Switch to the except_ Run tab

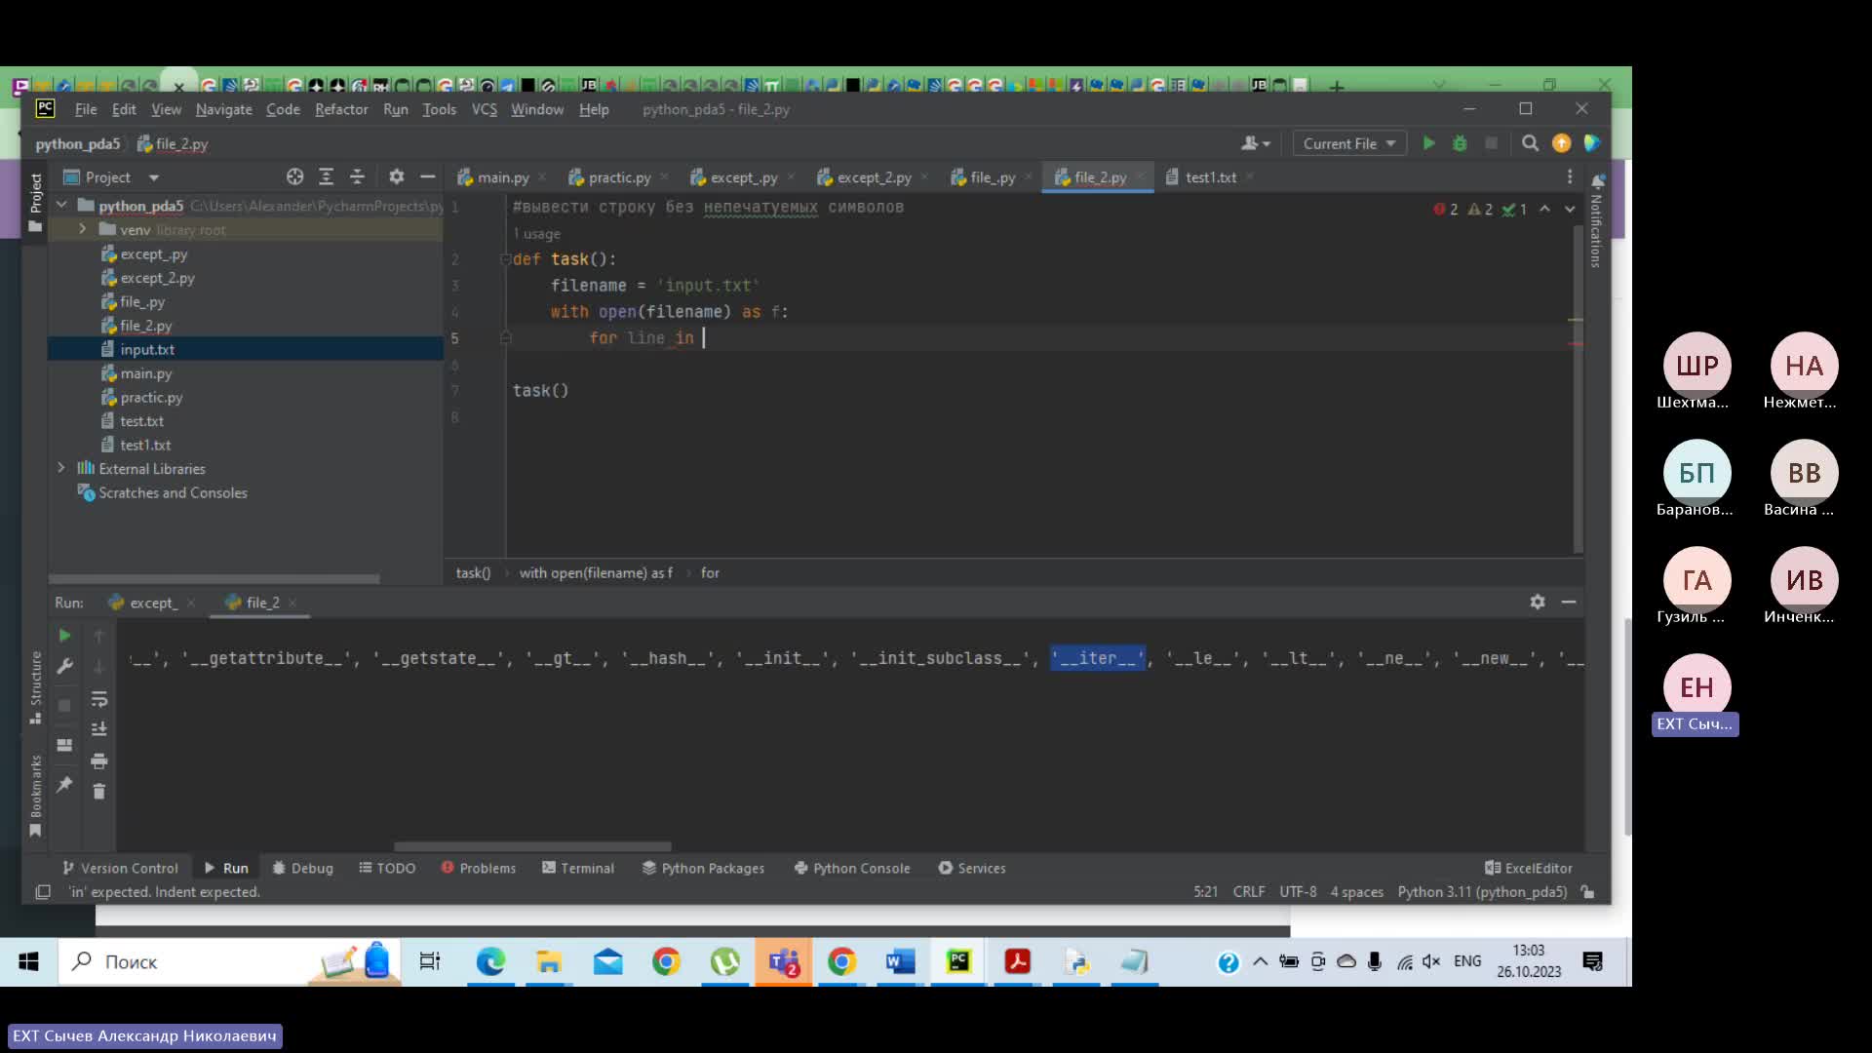(153, 603)
